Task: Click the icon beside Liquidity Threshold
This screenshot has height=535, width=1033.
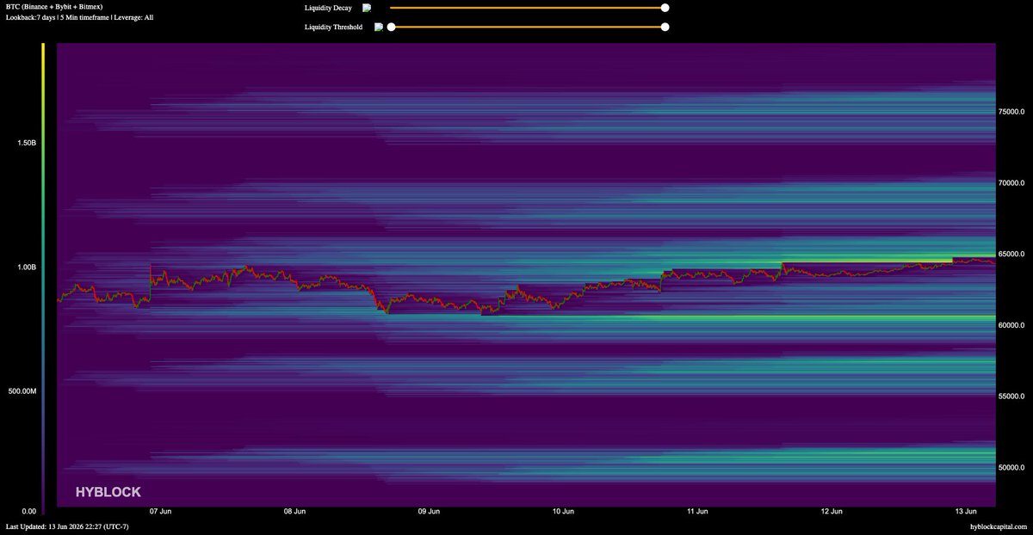Action: (379, 27)
